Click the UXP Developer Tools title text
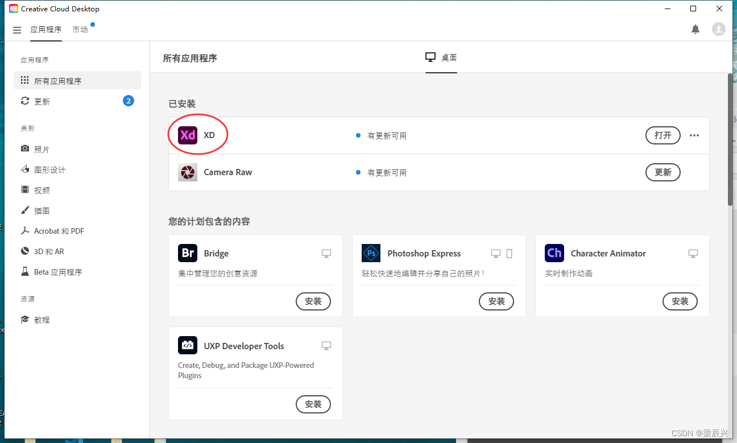737x443 pixels. [x=244, y=346]
